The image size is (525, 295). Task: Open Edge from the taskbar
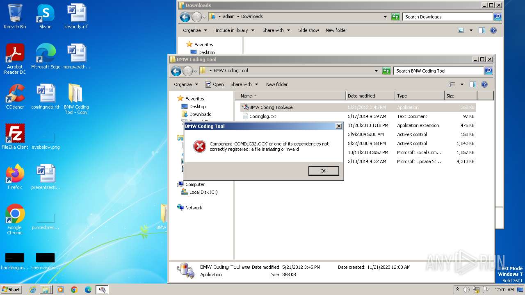click(88, 290)
